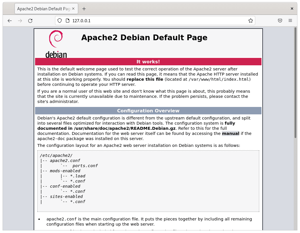Viewport: 300px width, 233px height.
Task: Click the forward navigation arrow
Action: tap(20, 21)
